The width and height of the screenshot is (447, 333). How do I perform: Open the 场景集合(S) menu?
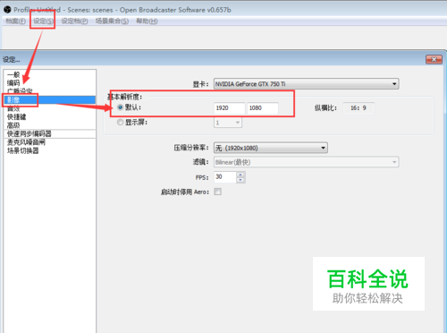[x=112, y=21]
